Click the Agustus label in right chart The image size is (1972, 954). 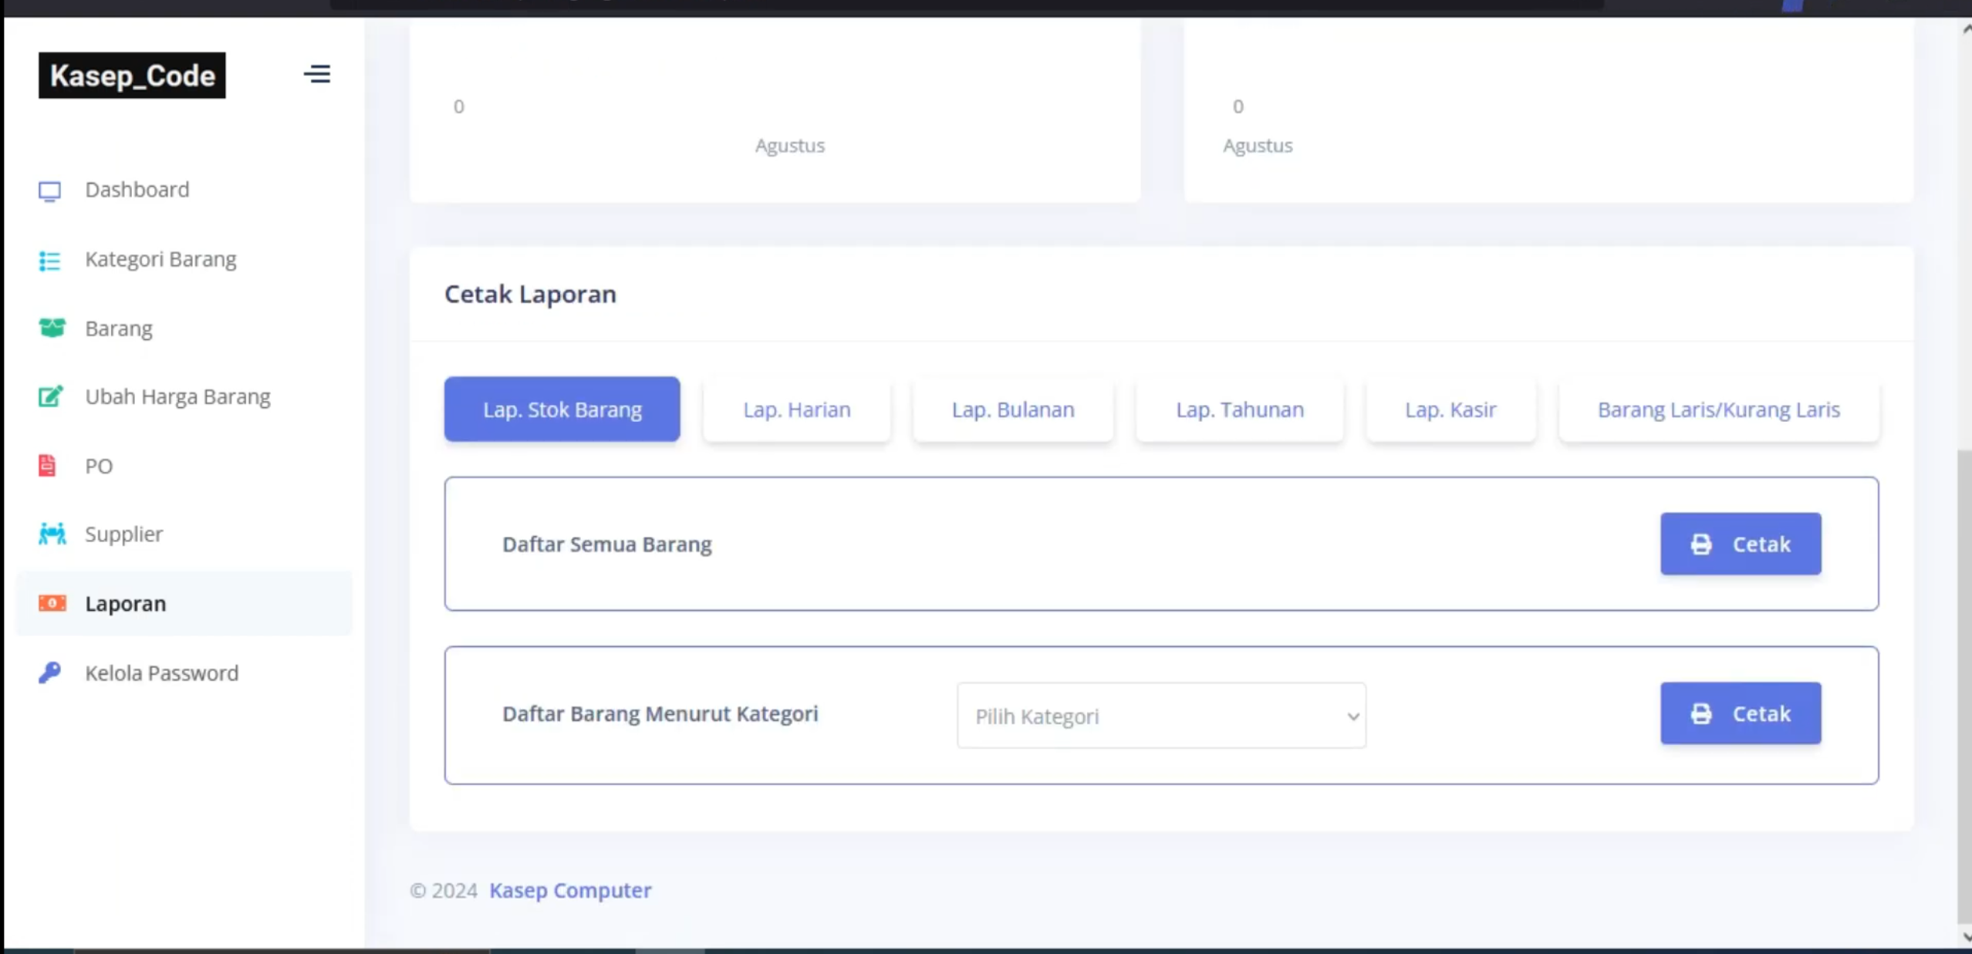(1257, 145)
